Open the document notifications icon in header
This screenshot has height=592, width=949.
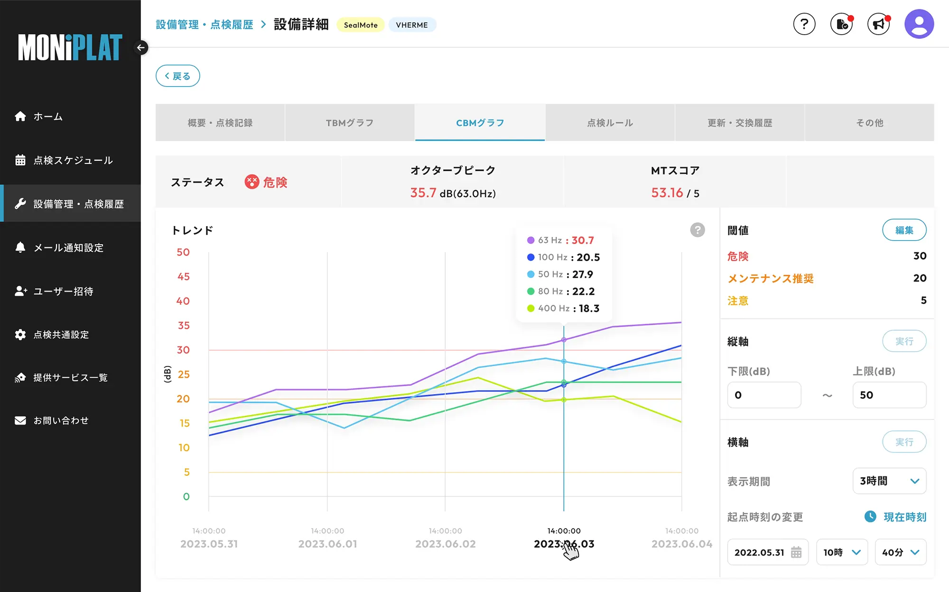pyautogui.click(x=842, y=24)
